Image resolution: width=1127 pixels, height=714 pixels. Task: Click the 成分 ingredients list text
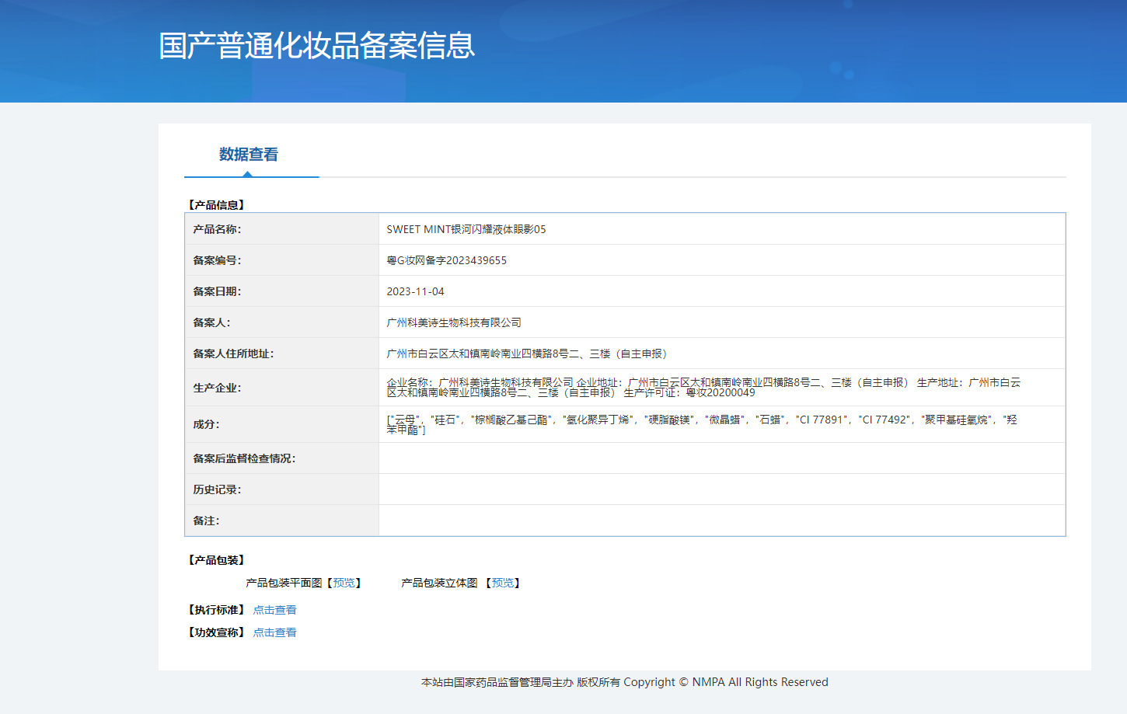click(701, 423)
